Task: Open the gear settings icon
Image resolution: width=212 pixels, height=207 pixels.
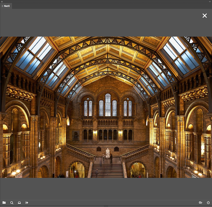Action: pos(201,203)
